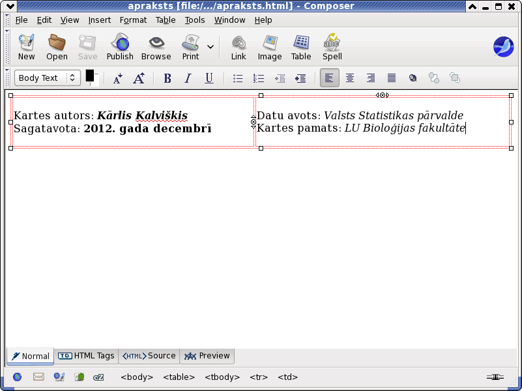Outdent the paragraph

280,78
